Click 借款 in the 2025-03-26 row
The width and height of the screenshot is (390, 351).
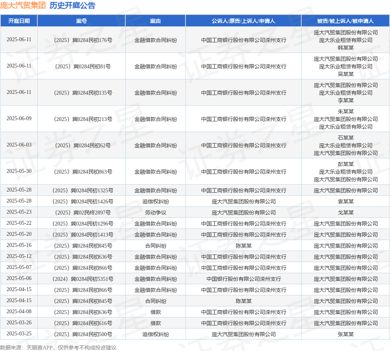pos(156,324)
